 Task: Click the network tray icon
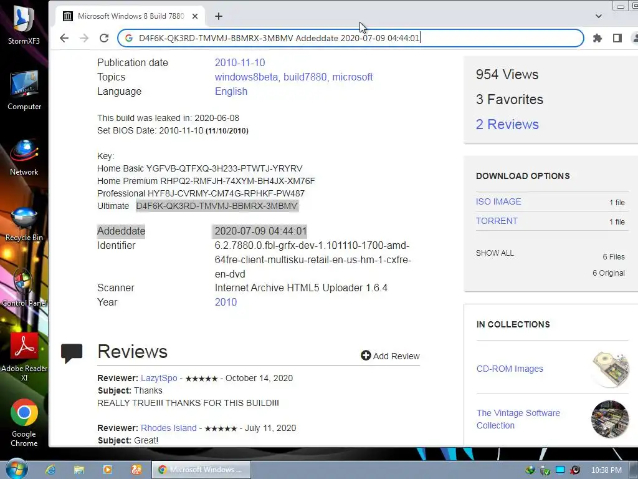530,470
